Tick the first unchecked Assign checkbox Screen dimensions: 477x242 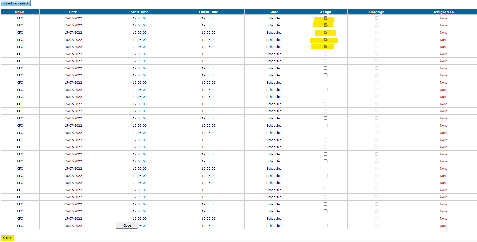[326, 54]
